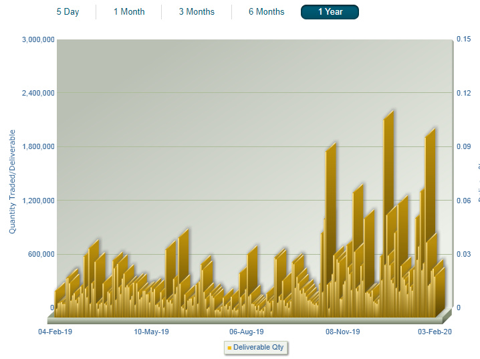Click the active 1 Year button
This screenshot has width=480, height=359.
330,12
